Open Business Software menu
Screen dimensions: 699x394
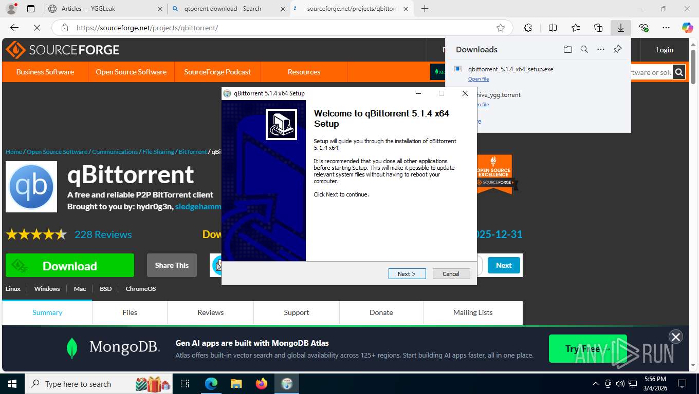click(45, 72)
